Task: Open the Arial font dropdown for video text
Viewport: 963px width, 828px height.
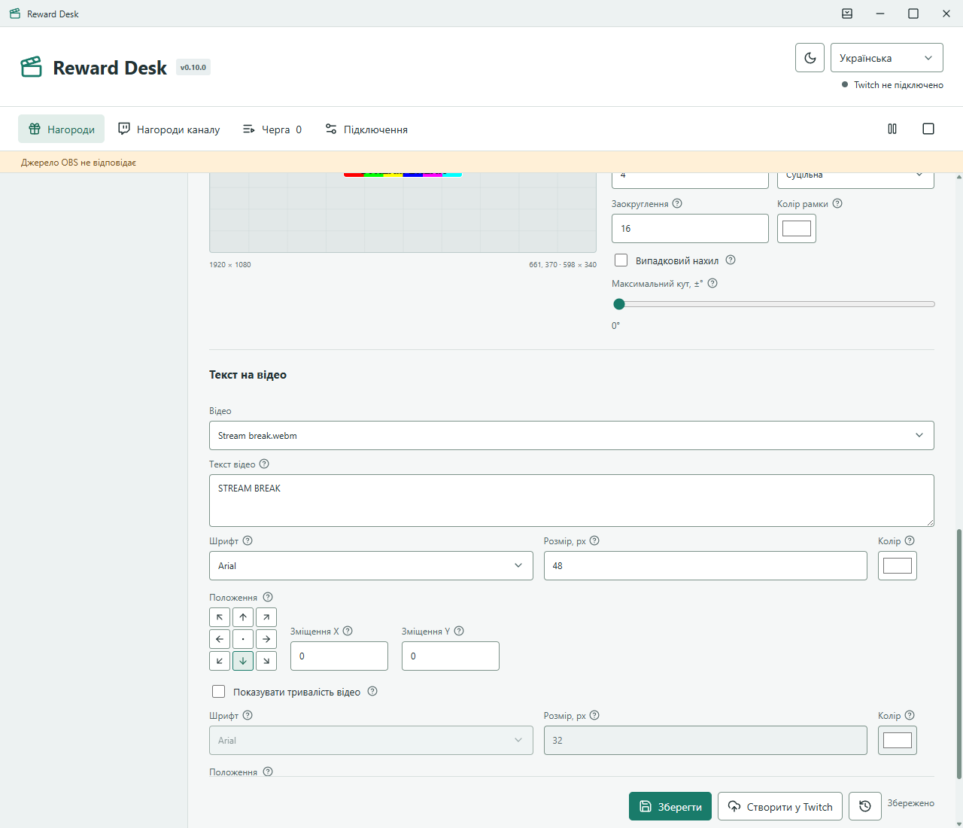Action: pos(371,565)
